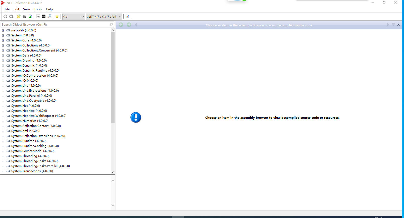Click the .NET Reflector red app icon
Image resolution: width=404 pixels, height=218 pixels.
click(3, 3)
